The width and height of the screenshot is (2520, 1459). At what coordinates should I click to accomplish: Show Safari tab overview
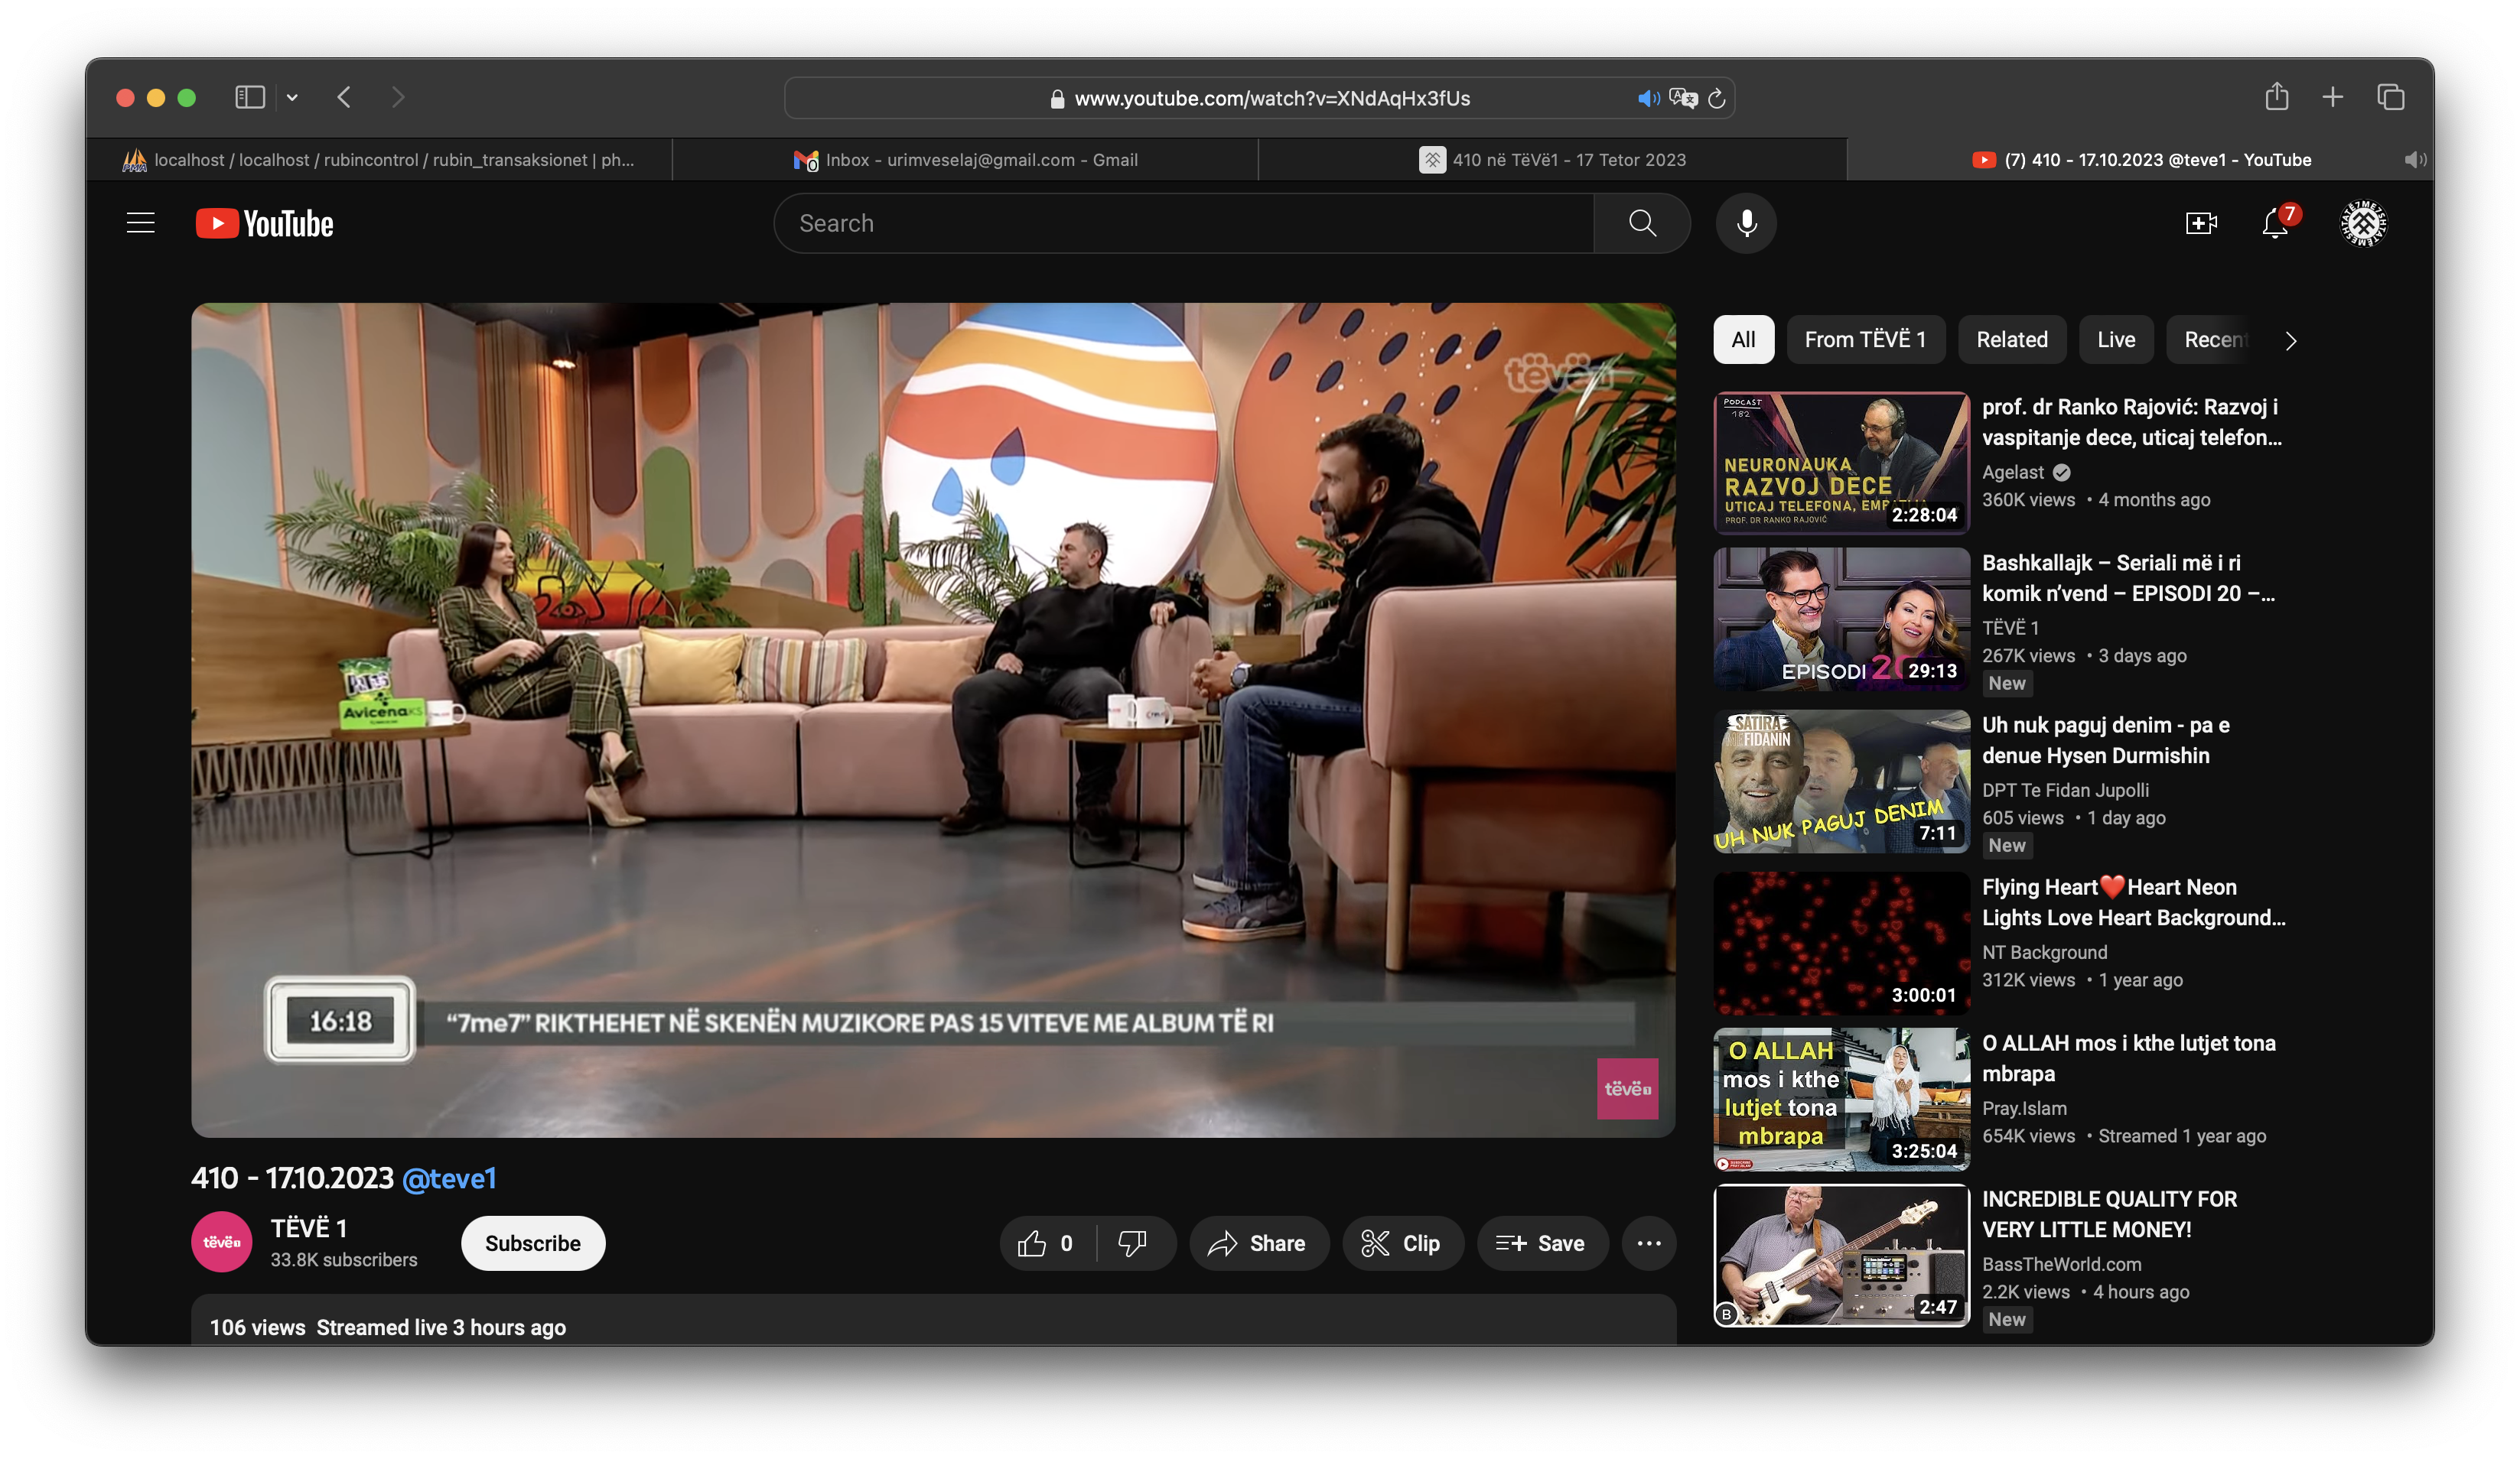point(2391,97)
